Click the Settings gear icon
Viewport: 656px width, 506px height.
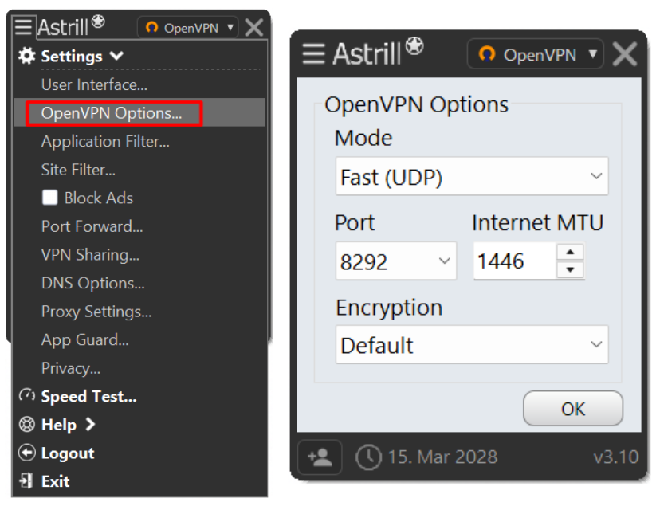pos(27,56)
